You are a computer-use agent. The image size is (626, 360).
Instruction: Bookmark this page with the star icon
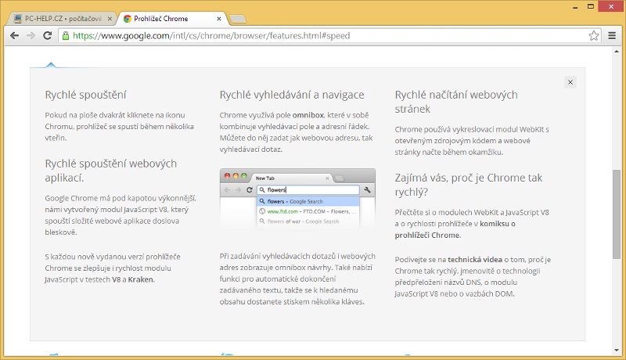(594, 35)
